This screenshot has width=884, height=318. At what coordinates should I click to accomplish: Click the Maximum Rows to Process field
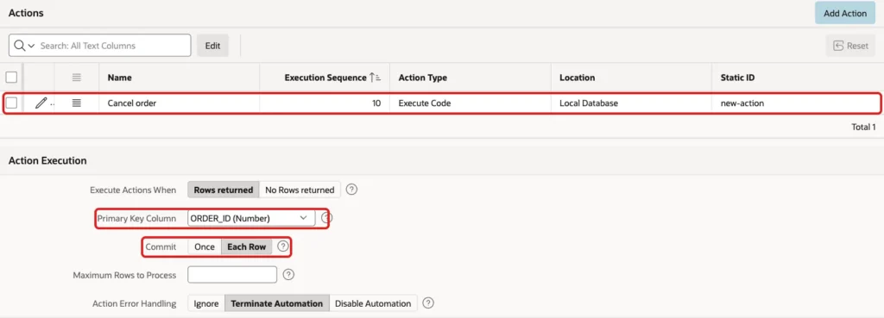click(x=232, y=275)
